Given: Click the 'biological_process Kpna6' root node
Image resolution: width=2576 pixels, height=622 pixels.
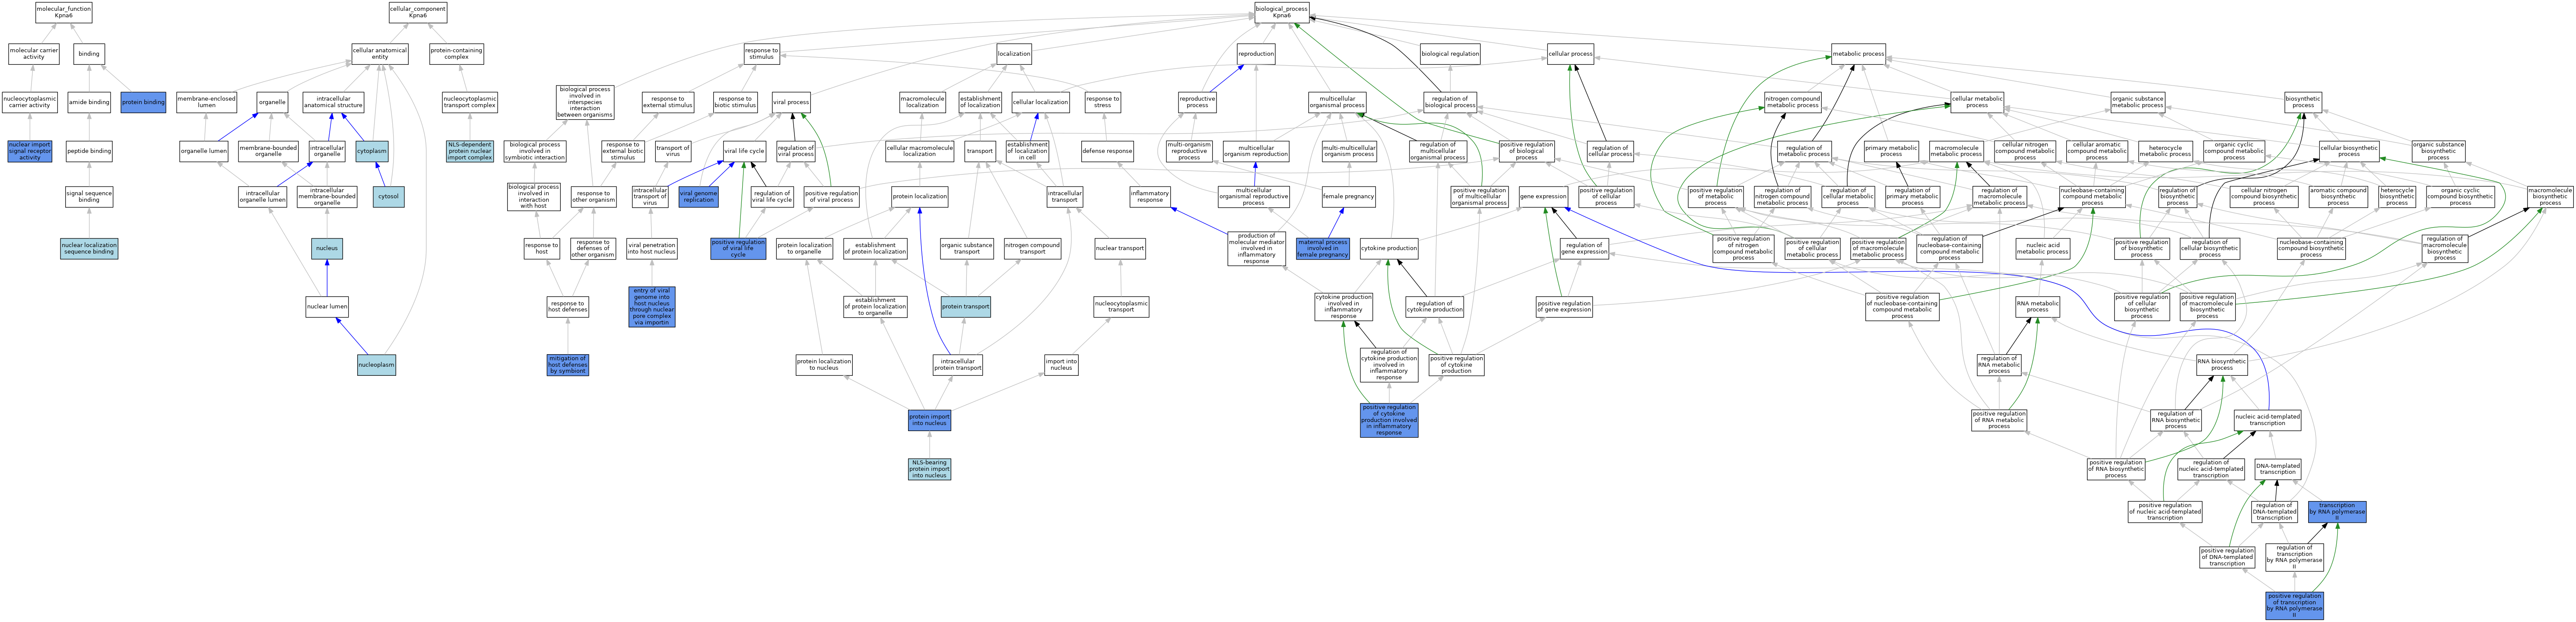Looking at the screenshot, I should tap(1282, 12).
